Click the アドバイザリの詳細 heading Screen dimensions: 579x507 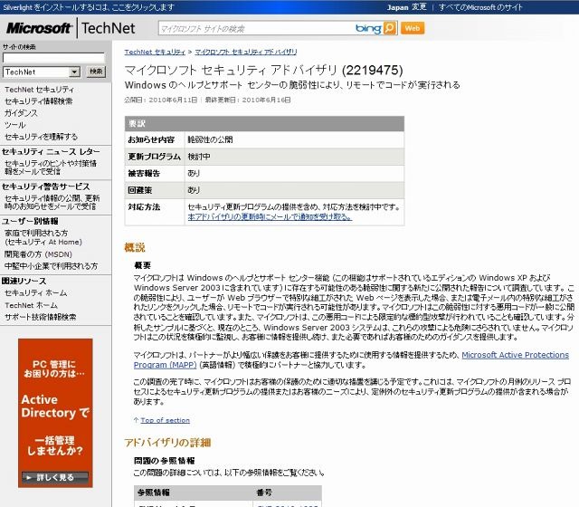click(167, 443)
